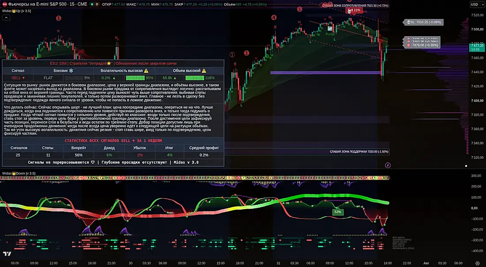Click the purple horizontal level bar near 7440

tap(326, 73)
